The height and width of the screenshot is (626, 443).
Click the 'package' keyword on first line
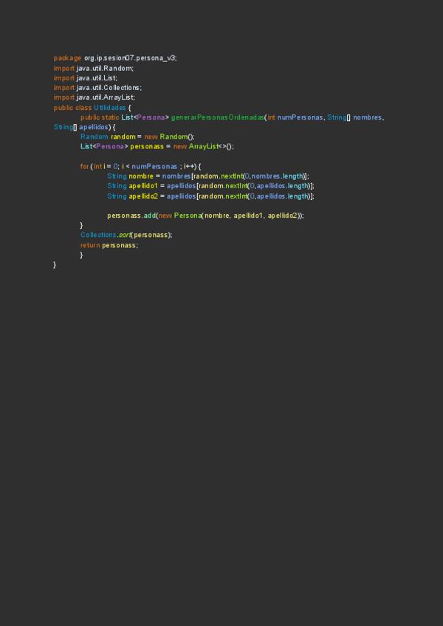click(67, 58)
